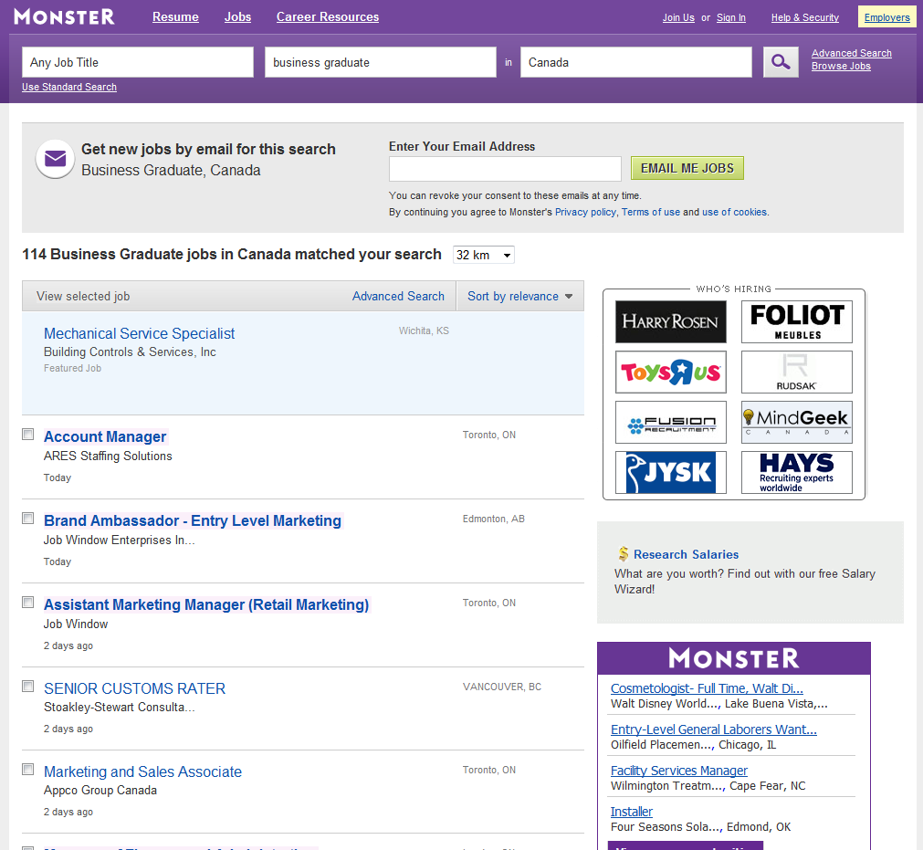This screenshot has width=923, height=850.
Task: Open the Jobs menu in header
Action: click(237, 17)
